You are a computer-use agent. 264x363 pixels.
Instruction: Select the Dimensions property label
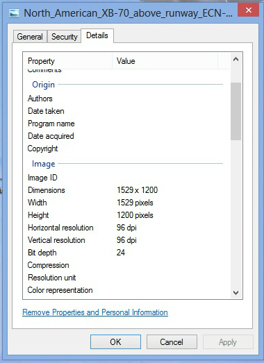point(47,190)
